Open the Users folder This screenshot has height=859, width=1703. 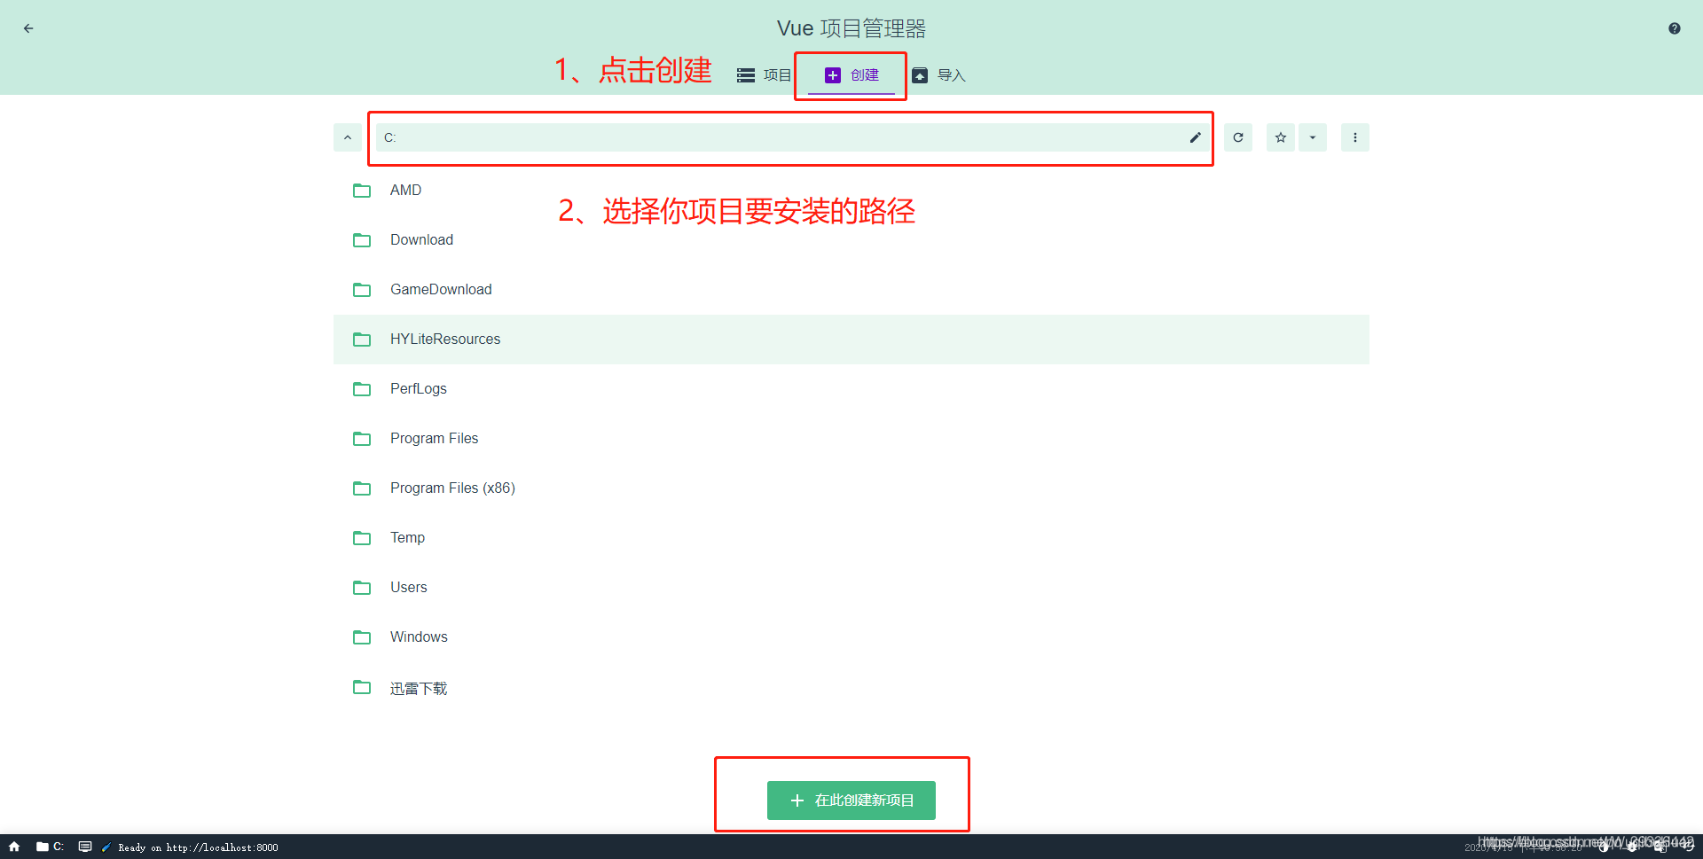pos(851,588)
